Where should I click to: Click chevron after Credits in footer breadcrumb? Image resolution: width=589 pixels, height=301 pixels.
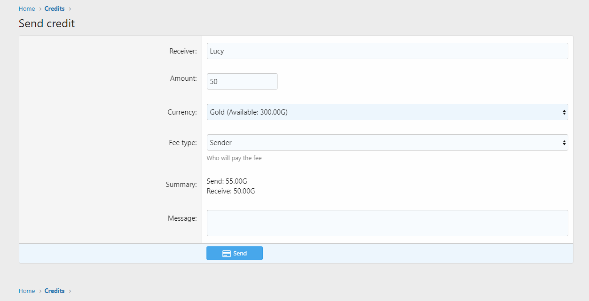point(70,291)
